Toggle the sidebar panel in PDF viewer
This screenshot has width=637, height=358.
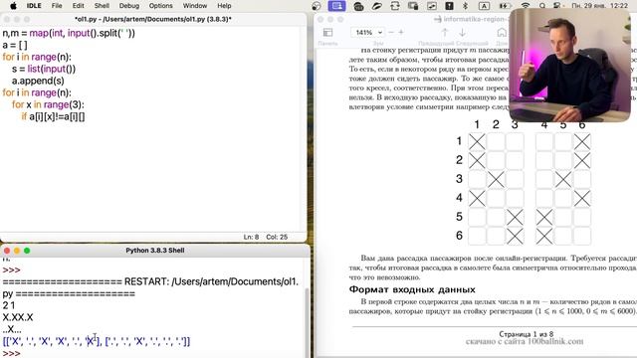[327, 33]
